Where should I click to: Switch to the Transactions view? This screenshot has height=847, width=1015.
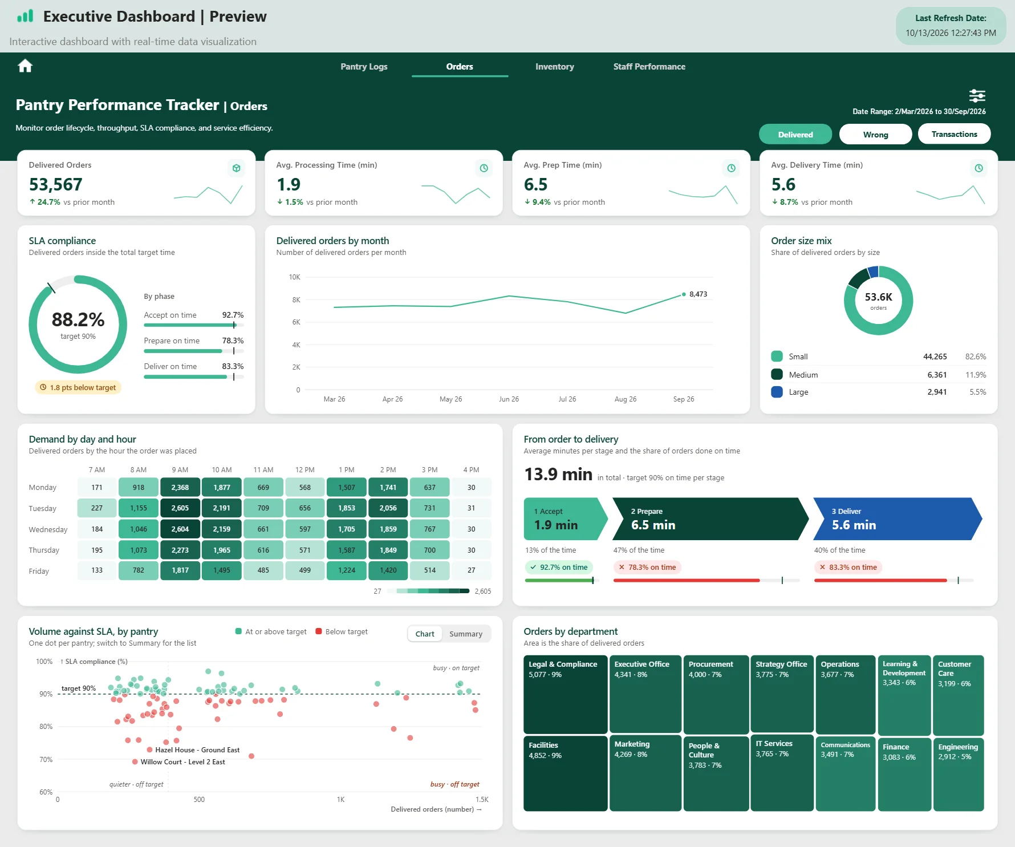pyautogui.click(x=954, y=134)
